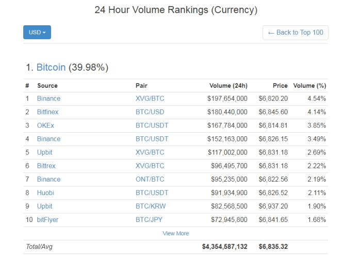The width and height of the screenshot is (359, 255).
Task: Select the 1.68% volume share
Action: (x=317, y=220)
